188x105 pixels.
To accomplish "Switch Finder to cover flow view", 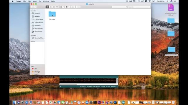I will coord(57,7).
